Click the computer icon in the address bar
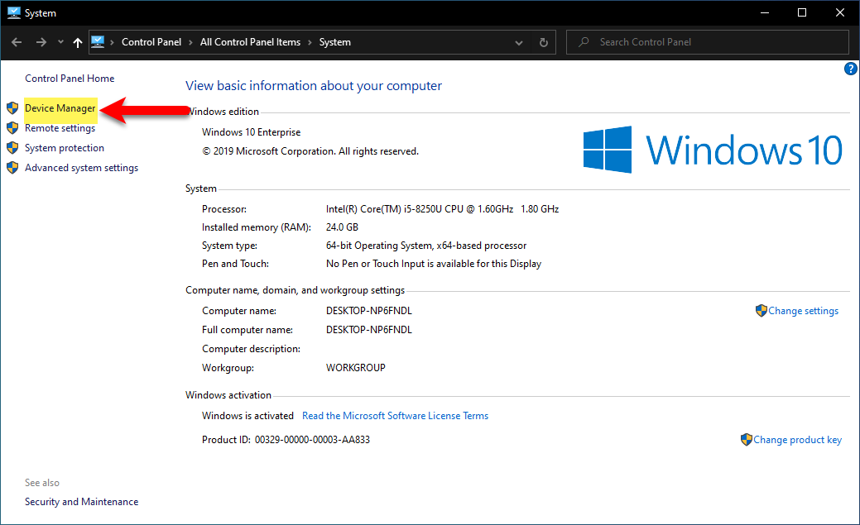 coord(98,41)
